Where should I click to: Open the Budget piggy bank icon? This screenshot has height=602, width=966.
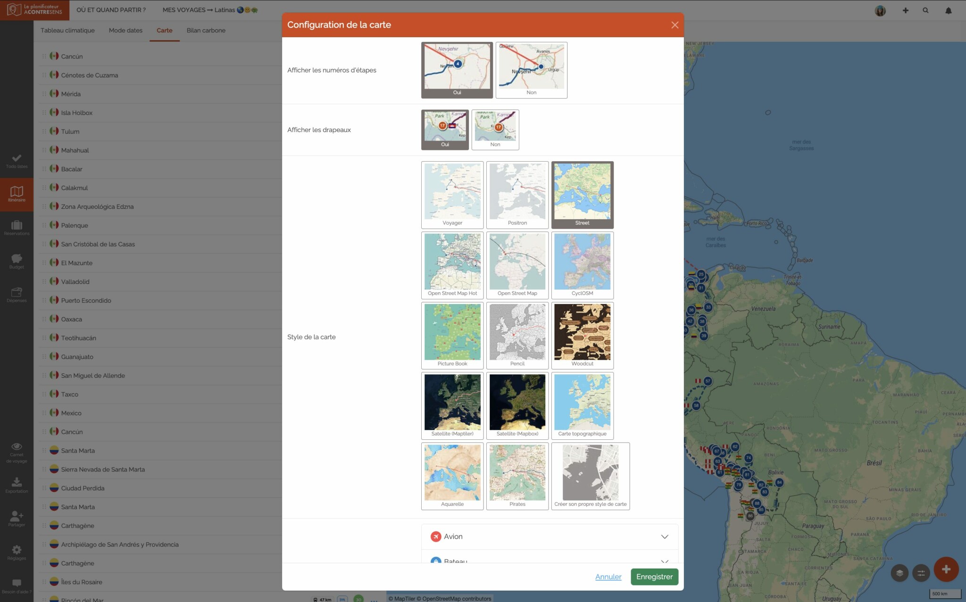[17, 261]
